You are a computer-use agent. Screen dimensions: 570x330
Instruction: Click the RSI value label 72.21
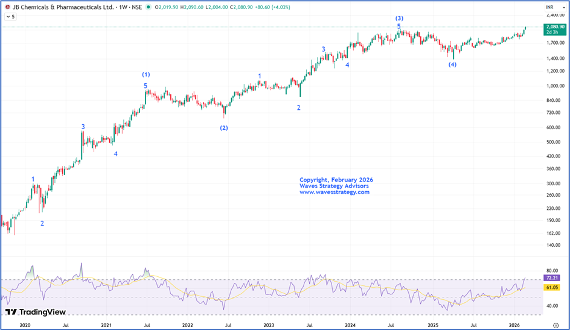click(552, 278)
